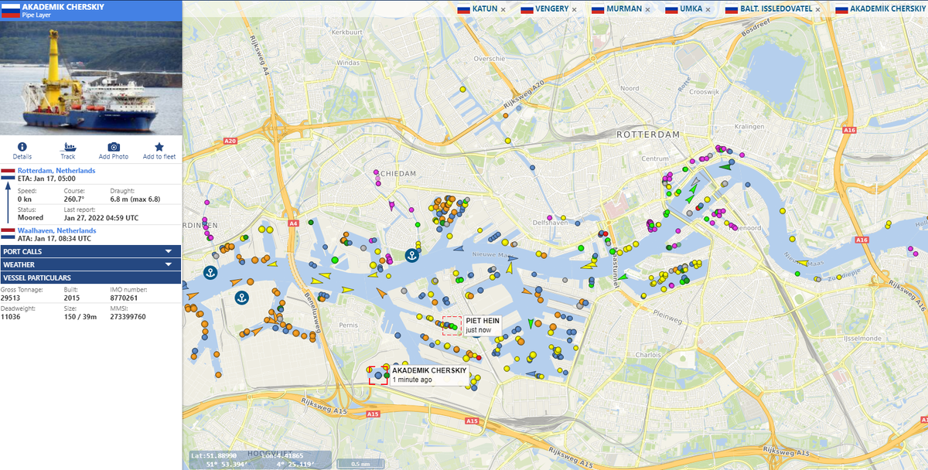Open the vessel photo thumbnail
Screen dimensions: 928x470
[90, 77]
